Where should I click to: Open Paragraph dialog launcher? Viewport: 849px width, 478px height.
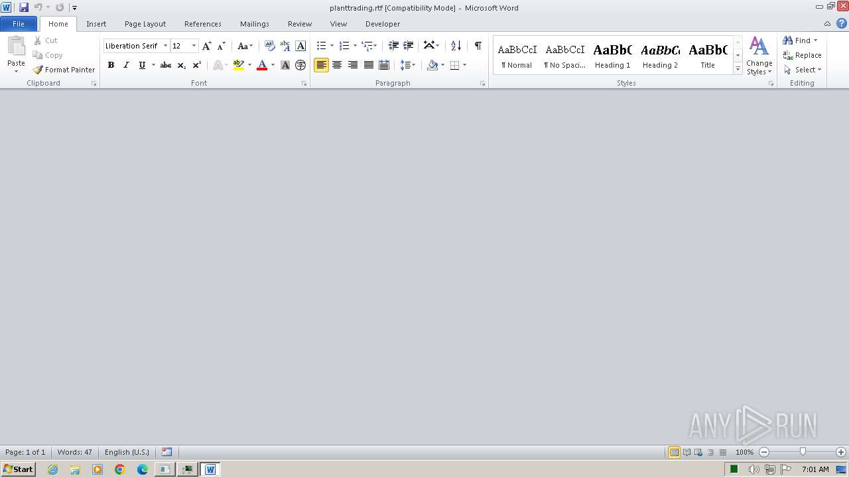(482, 84)
